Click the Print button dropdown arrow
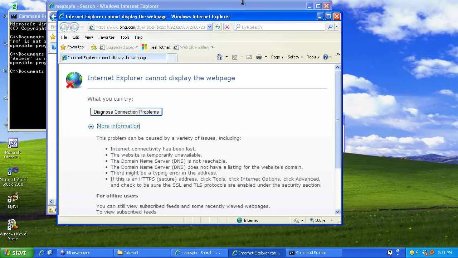Screen dimensions: 458x258 click(266, 57)
